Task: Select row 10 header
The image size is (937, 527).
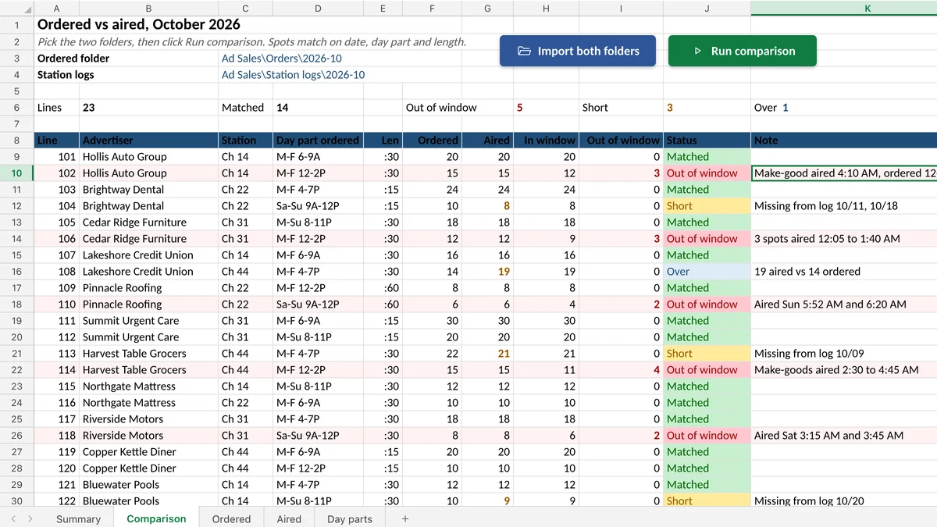Action: (17, 173)
